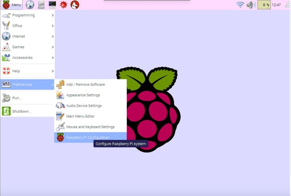Viewport: 291px width, 196px height.
Task: Open the Accessories submenu
Action: [28, 58]
